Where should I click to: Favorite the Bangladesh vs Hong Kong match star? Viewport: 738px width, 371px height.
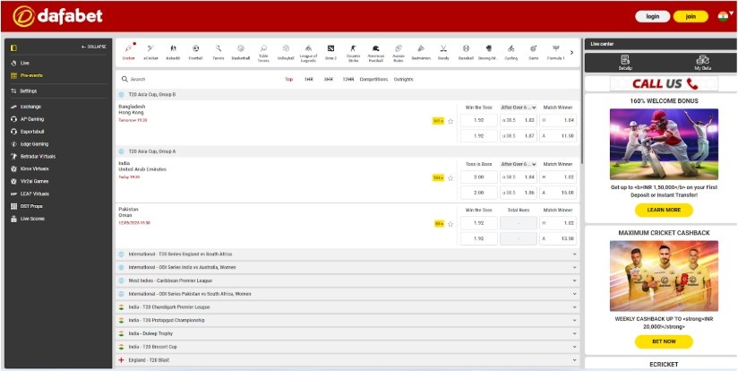click(451, 121)
